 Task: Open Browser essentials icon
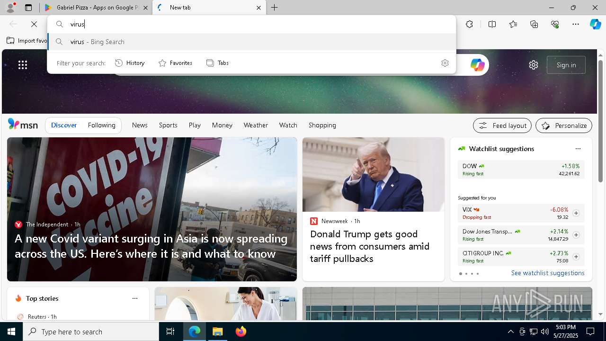pyautogui.click(x=555, y=24)
